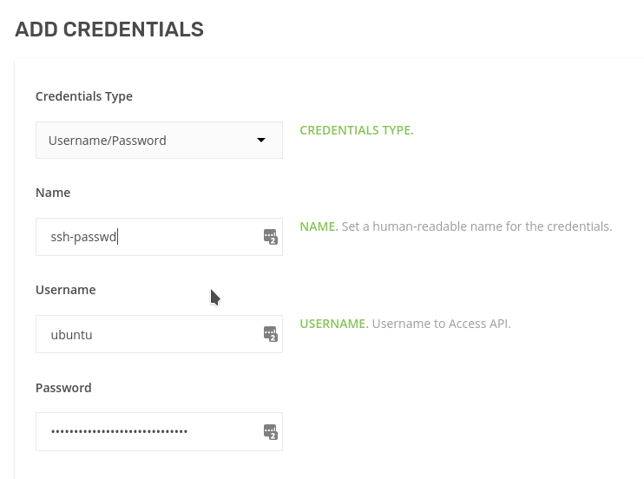Click the Credentials Type field label

[84, 96]
